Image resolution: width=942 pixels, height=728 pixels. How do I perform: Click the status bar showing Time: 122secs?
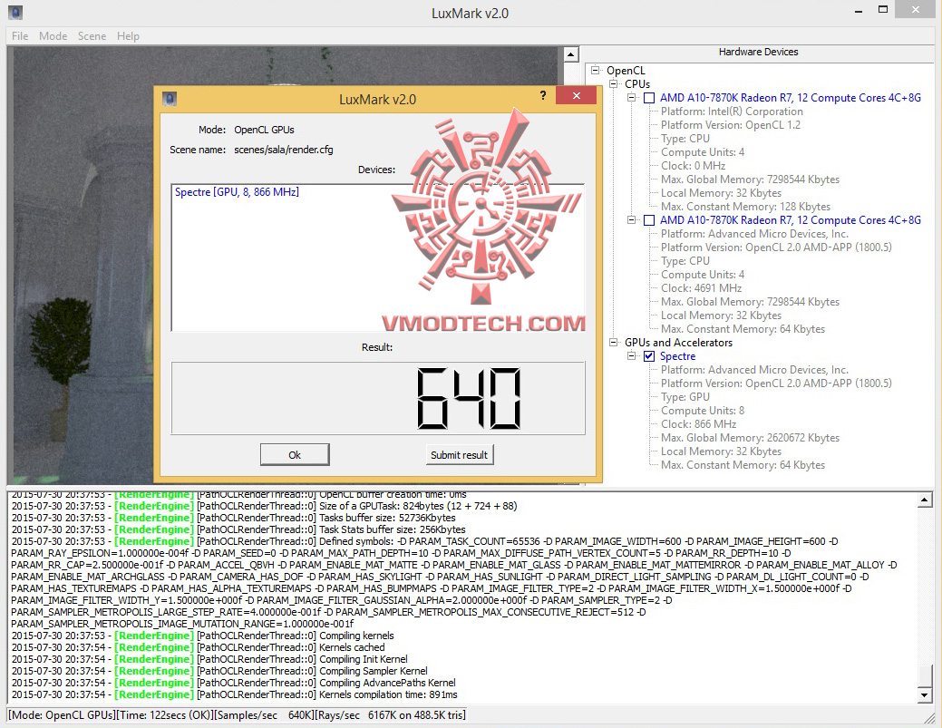point(238,714)
